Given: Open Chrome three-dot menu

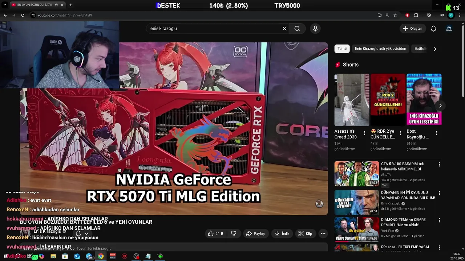Looking at the screenshot, I should coord(460,15).
